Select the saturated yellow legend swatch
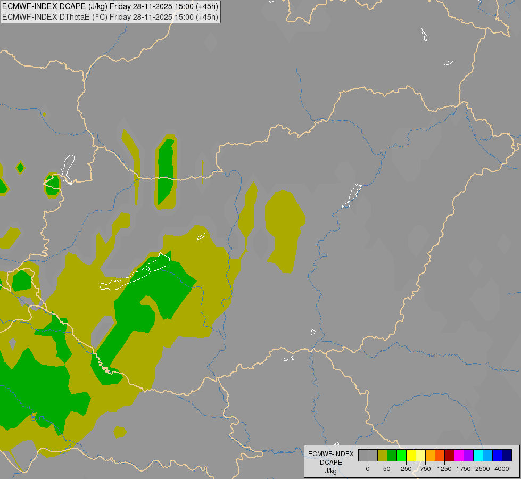Image resolution: width=521 pixels, height=479 pixels. pyautogui.click(x=411, y=455)
